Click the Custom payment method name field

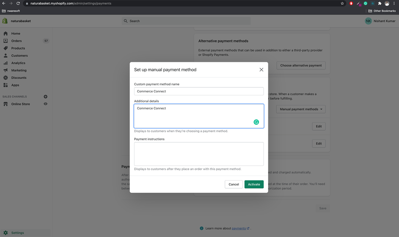[199, 91]
